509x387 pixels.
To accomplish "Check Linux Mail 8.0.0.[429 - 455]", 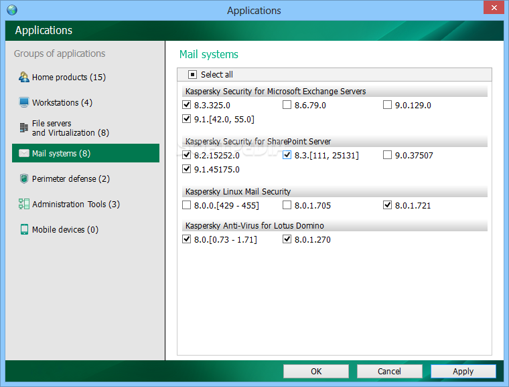I will click(x=186, y=205).
